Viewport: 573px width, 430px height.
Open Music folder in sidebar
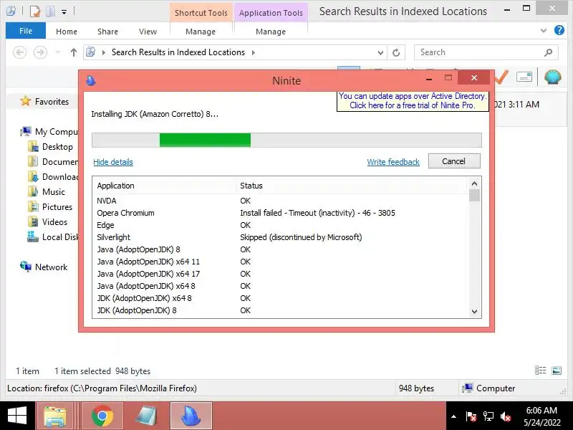(47, 191)
